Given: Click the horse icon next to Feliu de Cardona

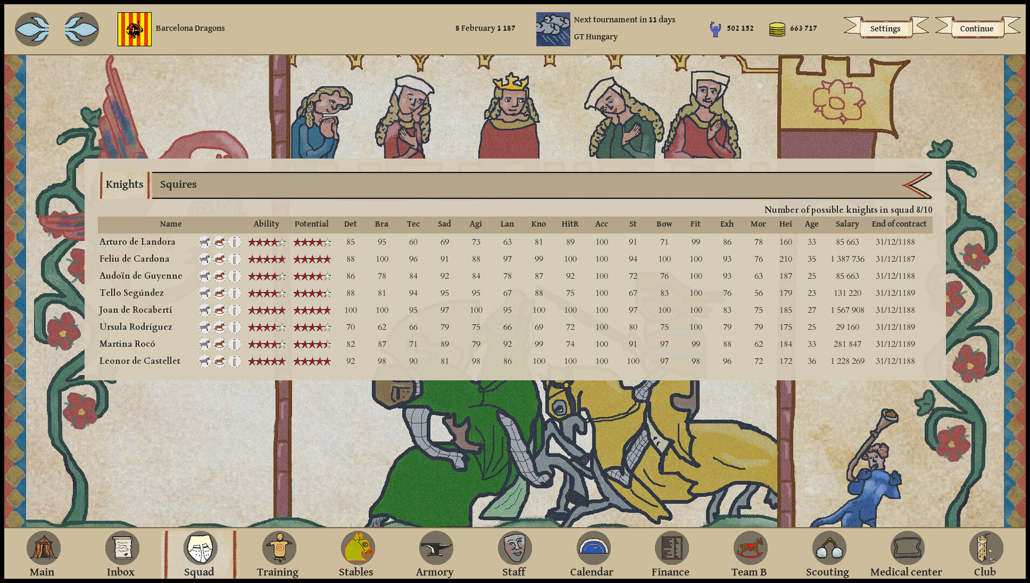Looking at the screenshot, I should pyautogui.click(x=204, y=259).
